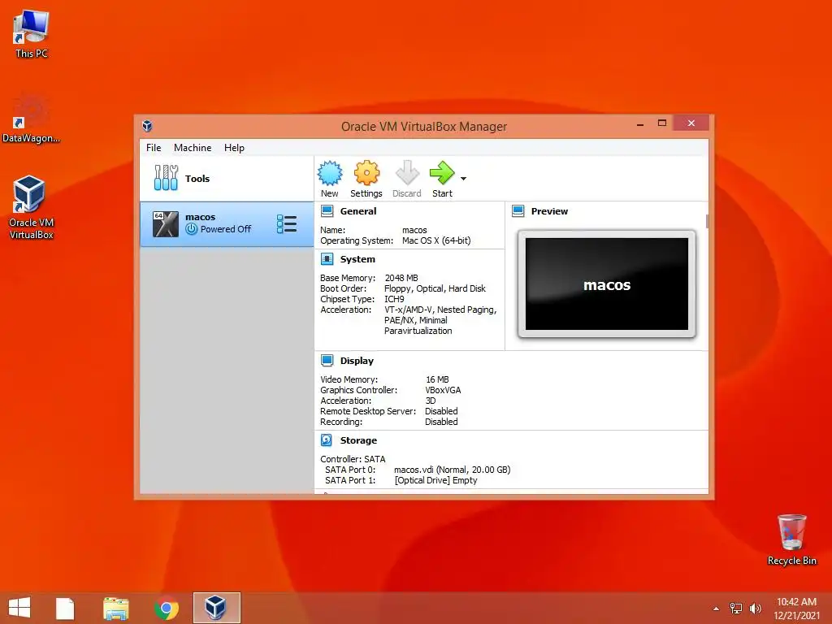Minimize the VirtualBox Manager window

tap(640, 123)
